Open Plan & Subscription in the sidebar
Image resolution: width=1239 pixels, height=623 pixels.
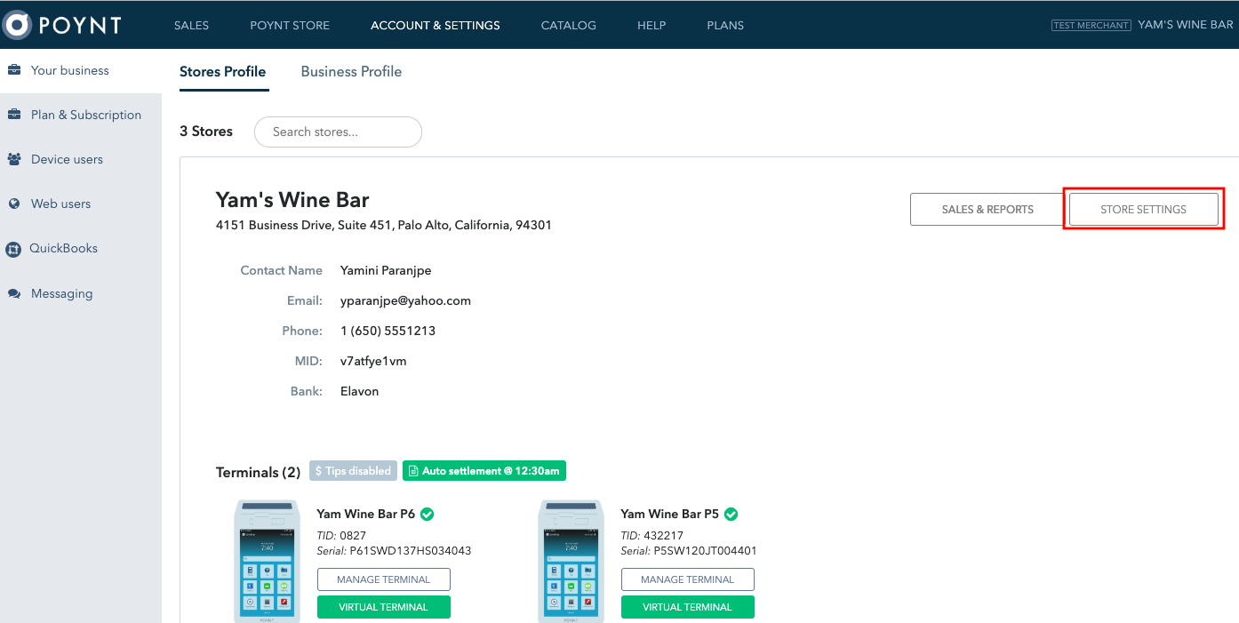(81, 115)
